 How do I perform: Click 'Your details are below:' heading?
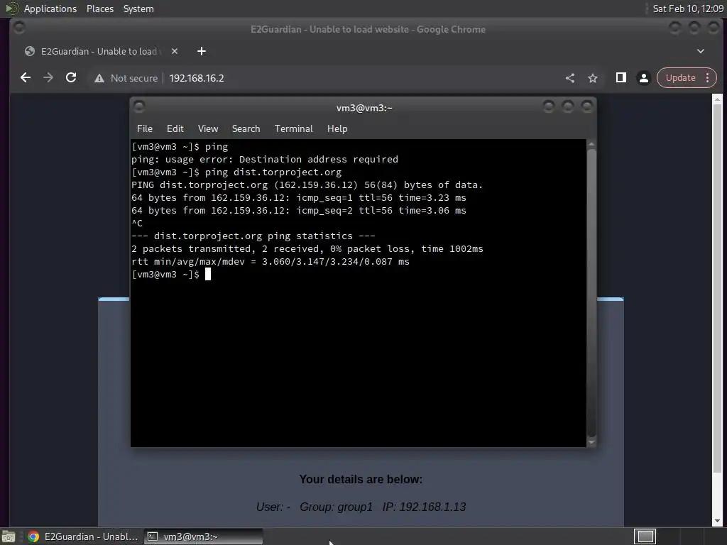click(361, 479)
